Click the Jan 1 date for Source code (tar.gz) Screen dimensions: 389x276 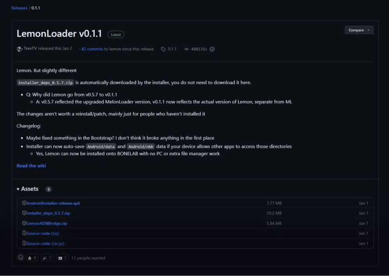(363, 243)
